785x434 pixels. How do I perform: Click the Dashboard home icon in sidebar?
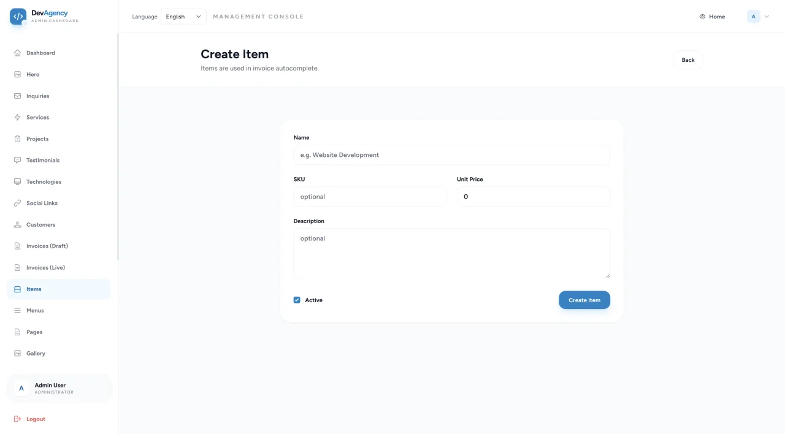[17, 53]
